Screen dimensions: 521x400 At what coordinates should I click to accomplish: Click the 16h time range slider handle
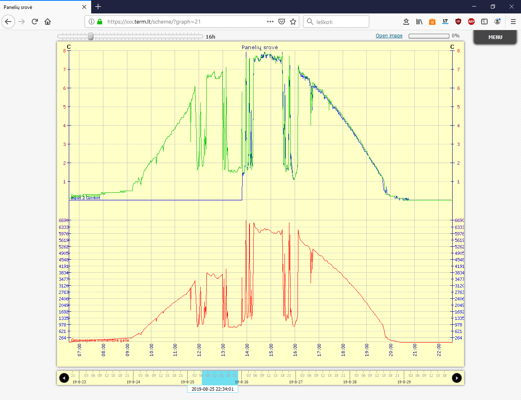91,37
